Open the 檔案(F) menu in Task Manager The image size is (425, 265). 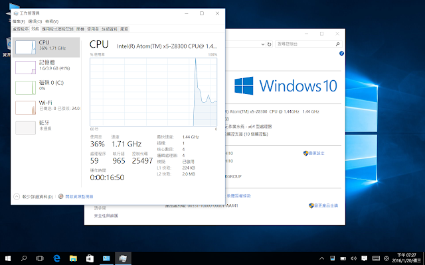tap(19, 21)
